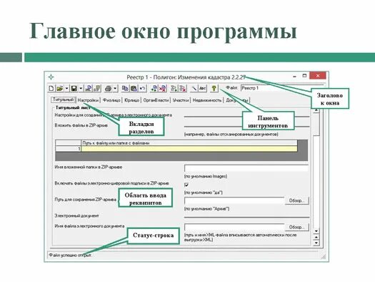Expand the dropdown arrow next to the printer
375x282 pixels.
[x=115, y=89]
